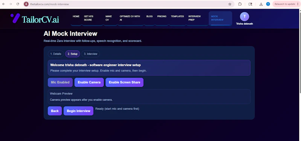This screenshot has width=301, height=141.
Task: Click the Webcam Preview panel
Action: click(149, 97)
